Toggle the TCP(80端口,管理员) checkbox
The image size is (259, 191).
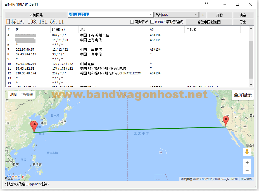[152, 22]
